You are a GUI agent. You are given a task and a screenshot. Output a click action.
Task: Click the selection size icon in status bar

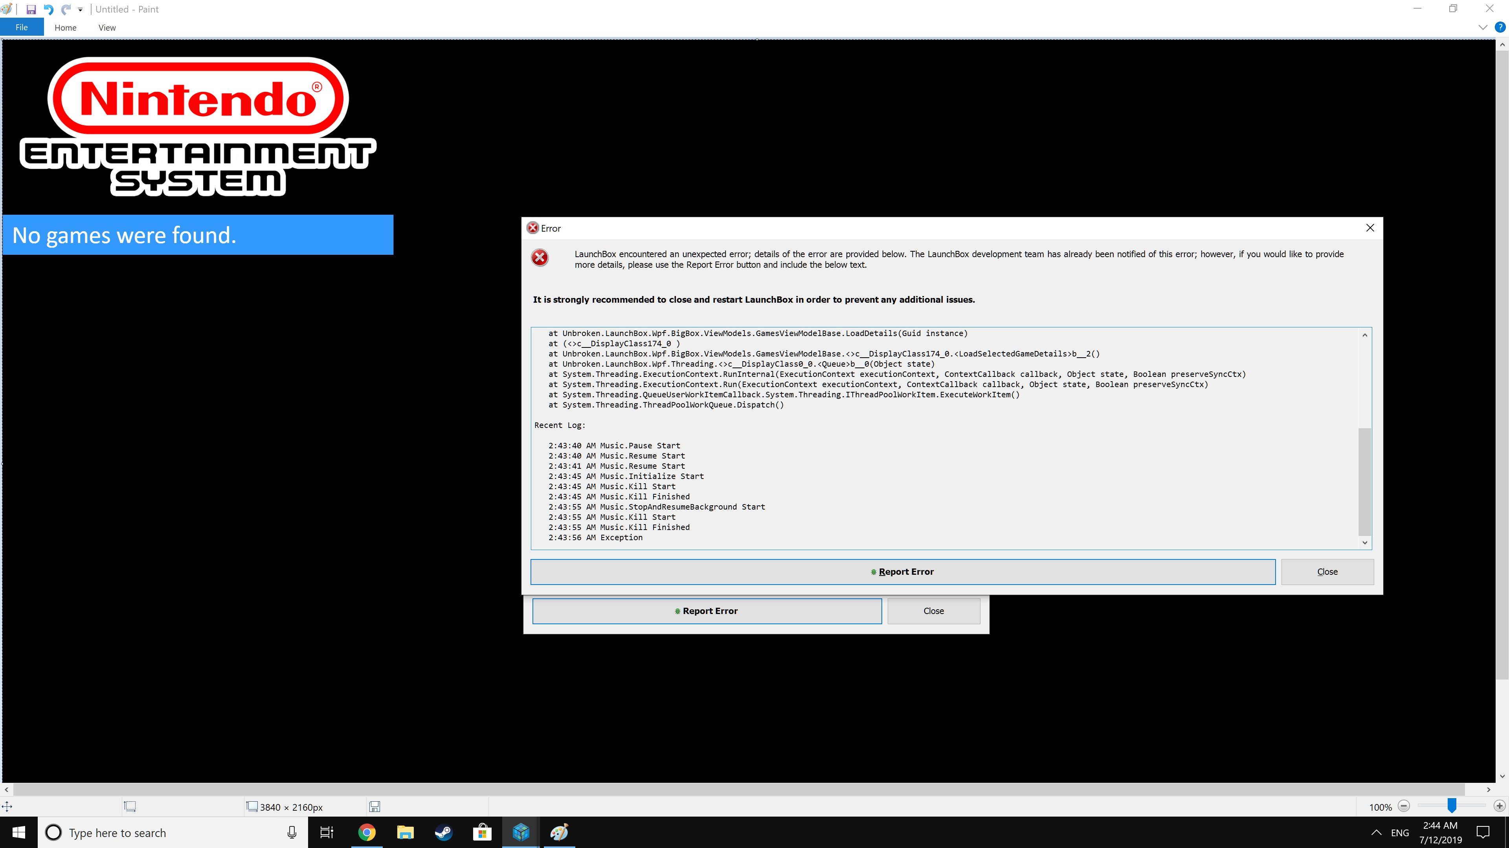pos(130,806)
